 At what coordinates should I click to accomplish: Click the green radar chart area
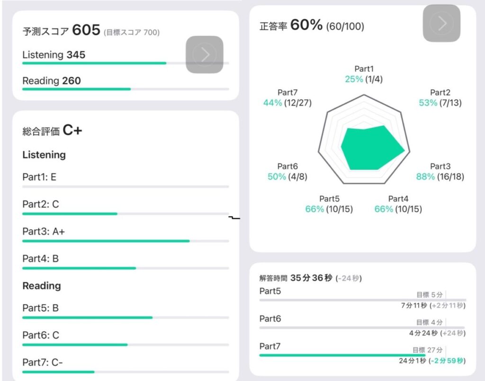coord(371,148)
